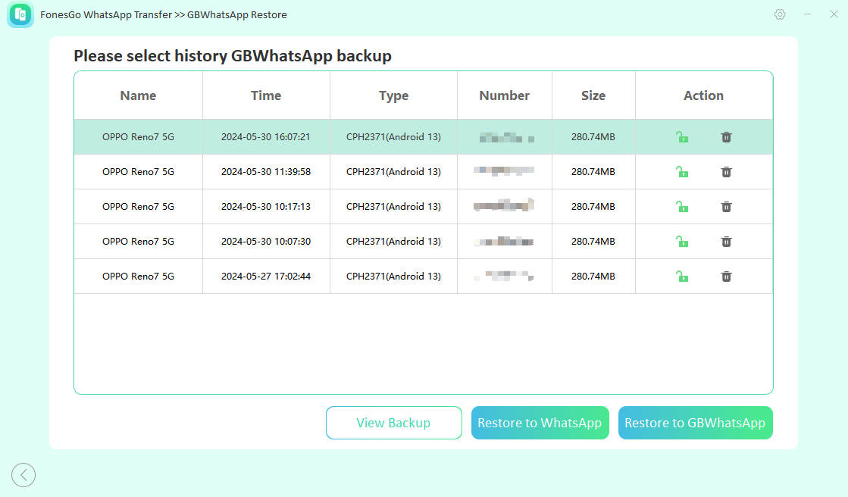Click the lock icon for 2024-05-27 backup
Screen dimensions: 848x497
682,277
